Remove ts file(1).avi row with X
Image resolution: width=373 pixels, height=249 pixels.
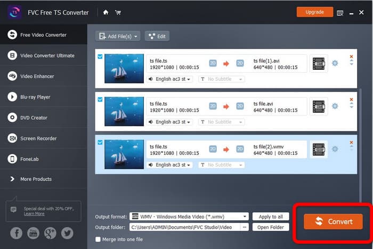tap(351, 56)
